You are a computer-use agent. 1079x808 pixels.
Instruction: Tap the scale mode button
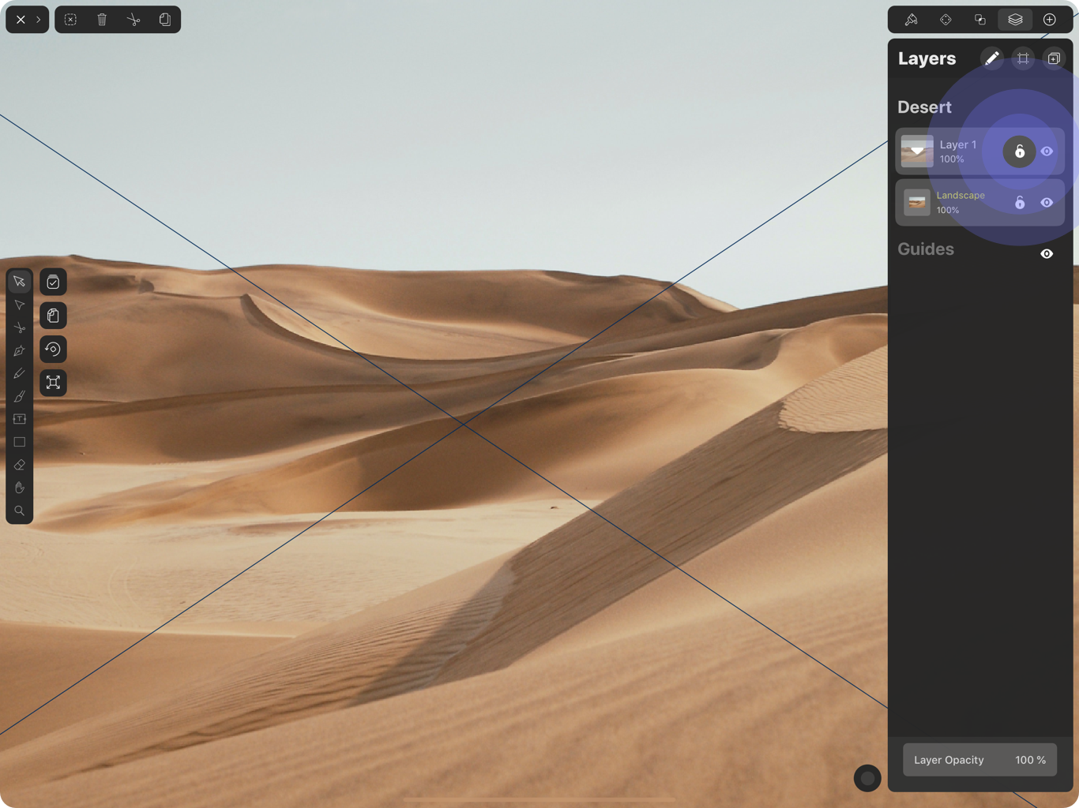pyautogui.click(x=53, y=383)
